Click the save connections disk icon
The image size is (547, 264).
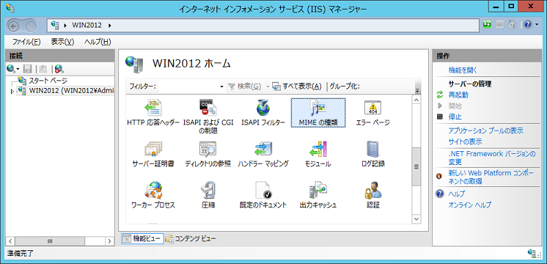click(27, 69)
